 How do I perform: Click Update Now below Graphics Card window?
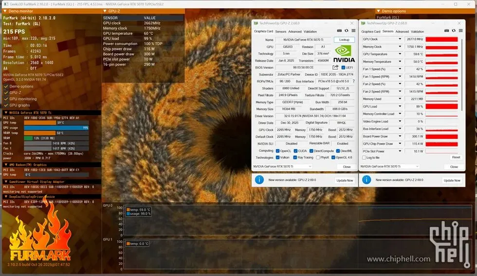coord(345,180)
